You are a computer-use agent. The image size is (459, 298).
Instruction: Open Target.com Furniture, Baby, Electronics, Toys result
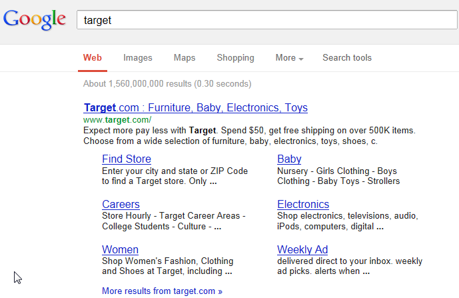pos(196,107)
